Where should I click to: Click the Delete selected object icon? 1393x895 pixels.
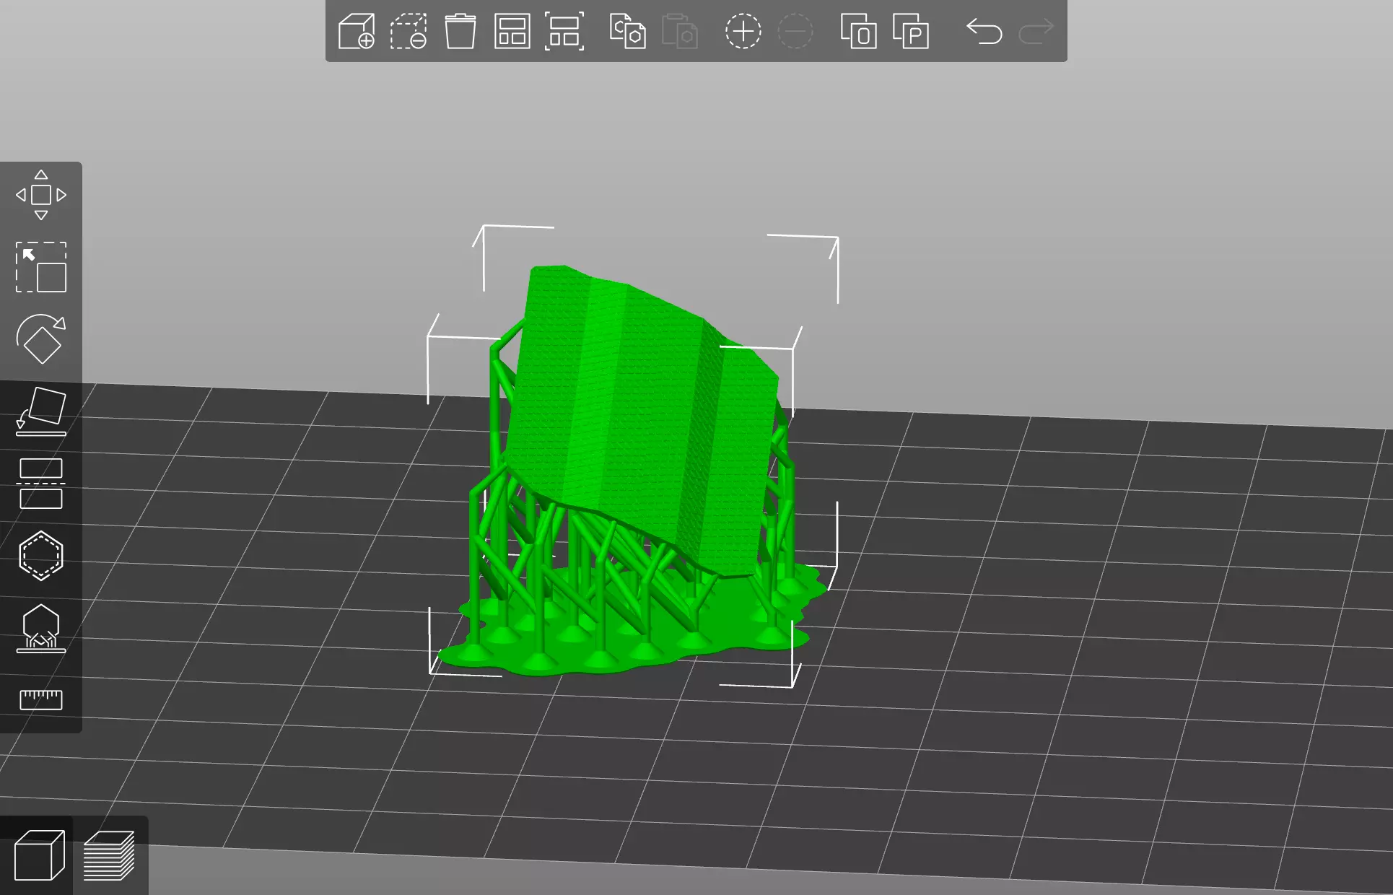pos(409,32)
